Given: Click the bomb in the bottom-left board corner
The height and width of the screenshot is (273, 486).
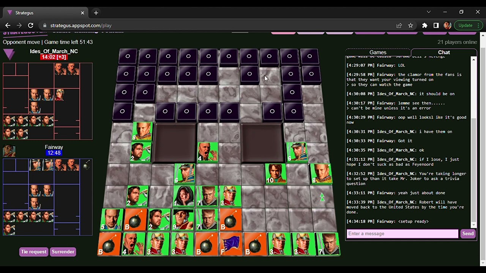Looking at the screenshot, I should point(109,244).
